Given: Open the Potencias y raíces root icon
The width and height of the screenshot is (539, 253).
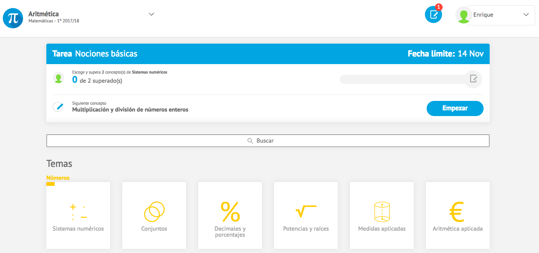Looking at the screenshot, I should (x=306, y=211).
